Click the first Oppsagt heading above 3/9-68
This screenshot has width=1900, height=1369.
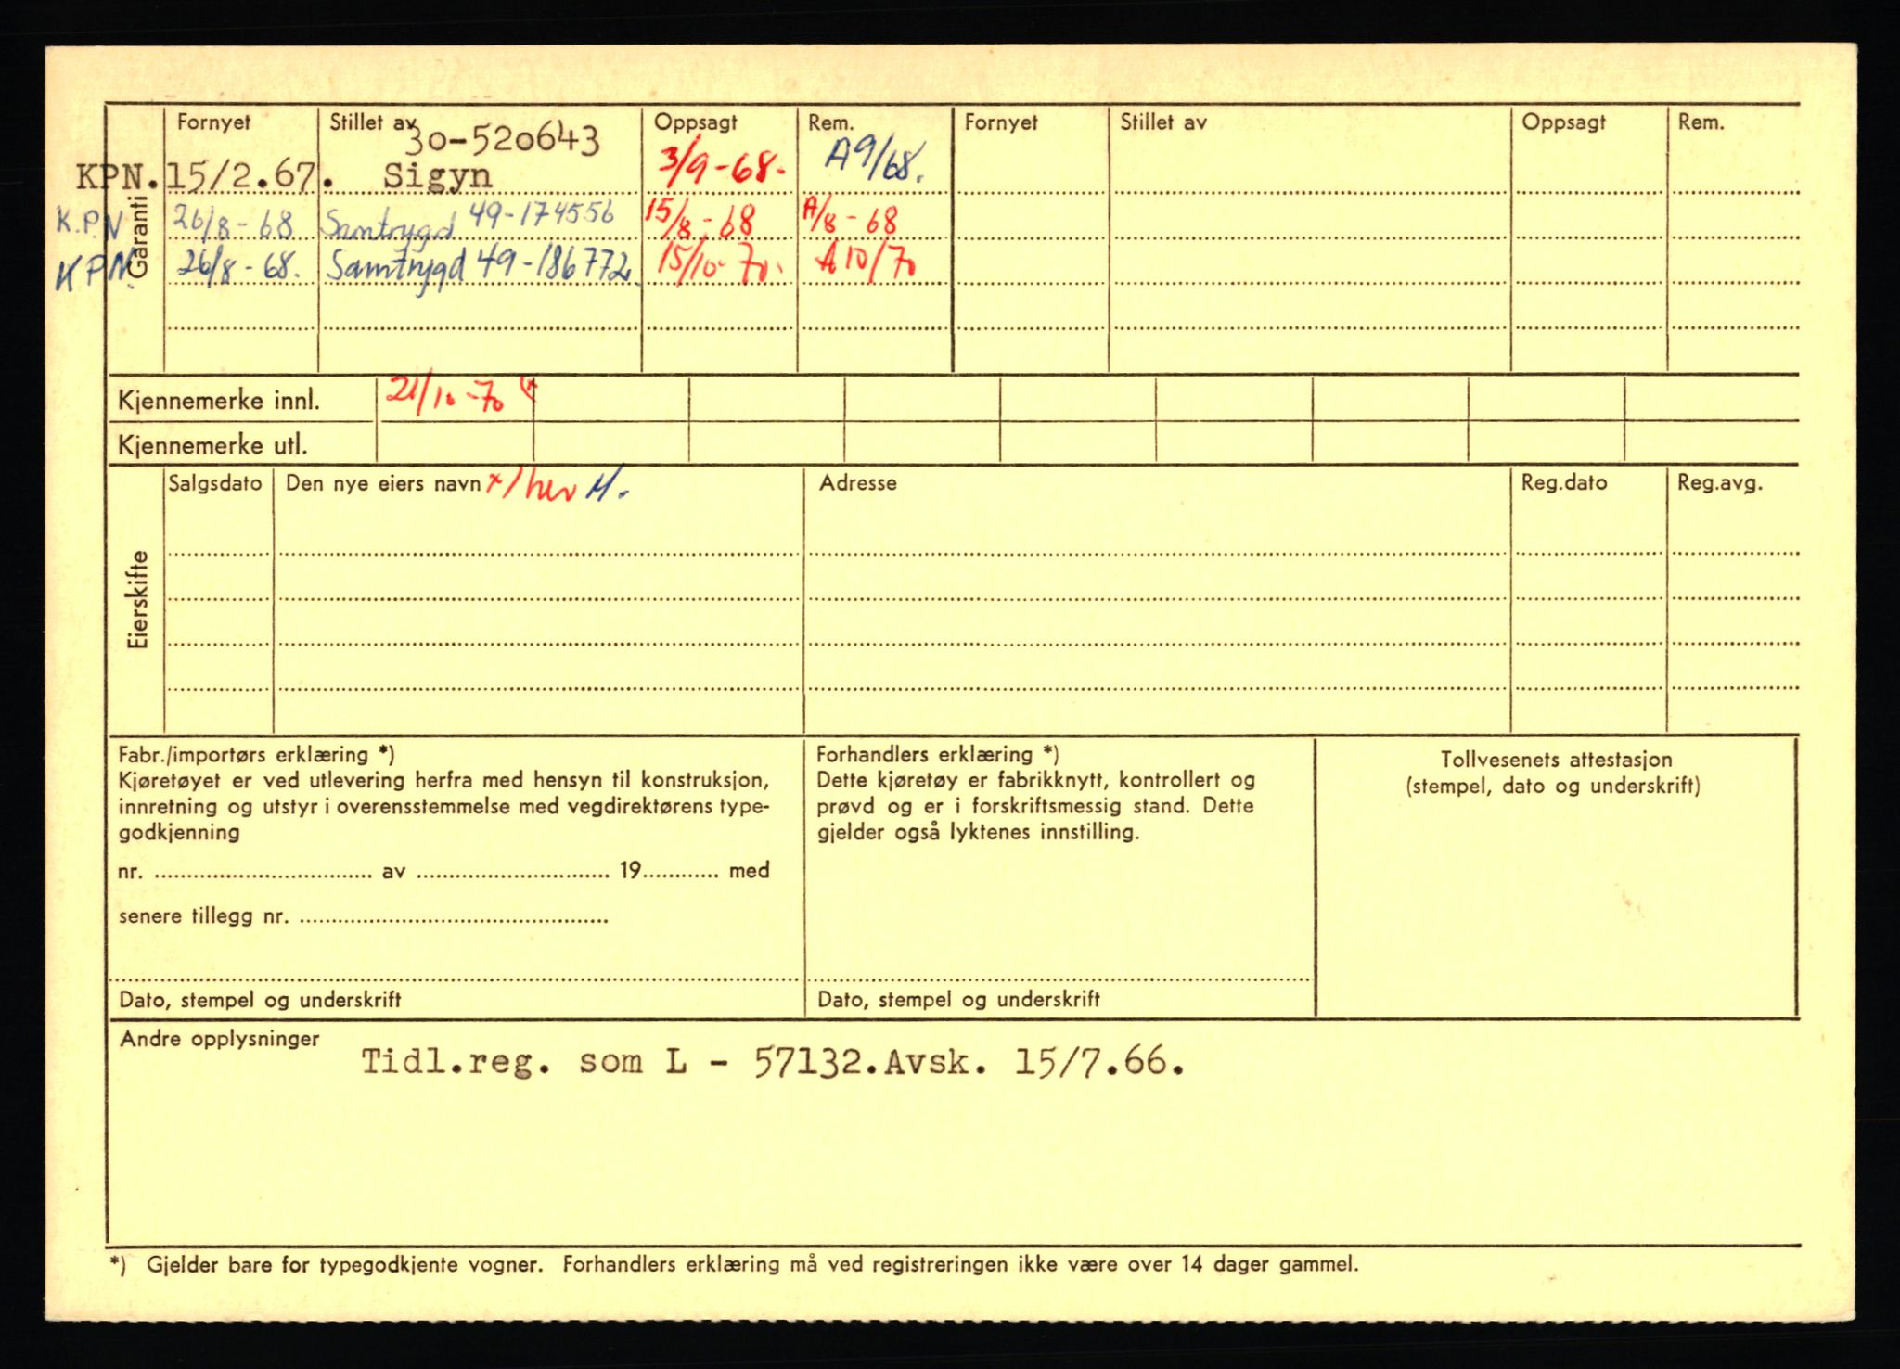696,122
